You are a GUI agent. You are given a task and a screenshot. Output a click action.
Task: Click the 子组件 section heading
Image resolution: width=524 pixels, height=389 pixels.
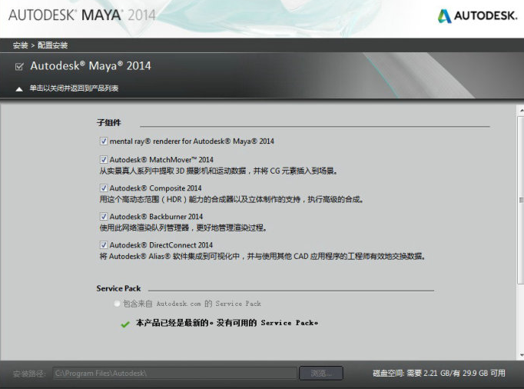click(x=109, y=123)
